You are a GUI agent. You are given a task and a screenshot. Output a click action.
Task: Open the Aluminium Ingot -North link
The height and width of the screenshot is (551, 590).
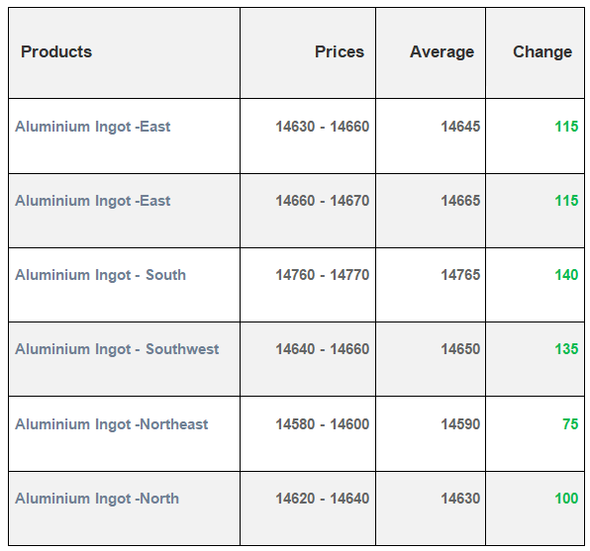click(97, 499)
